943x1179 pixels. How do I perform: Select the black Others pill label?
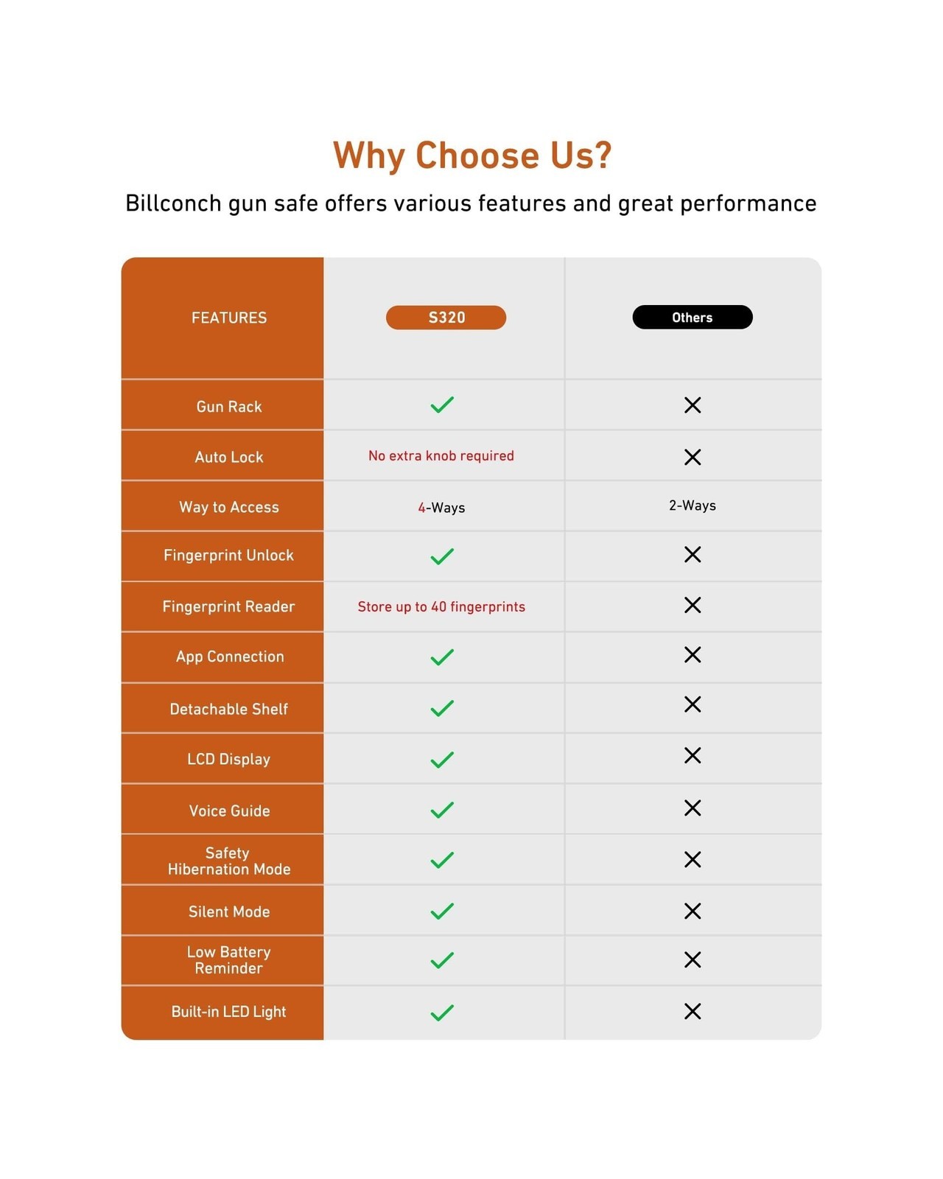693,317
